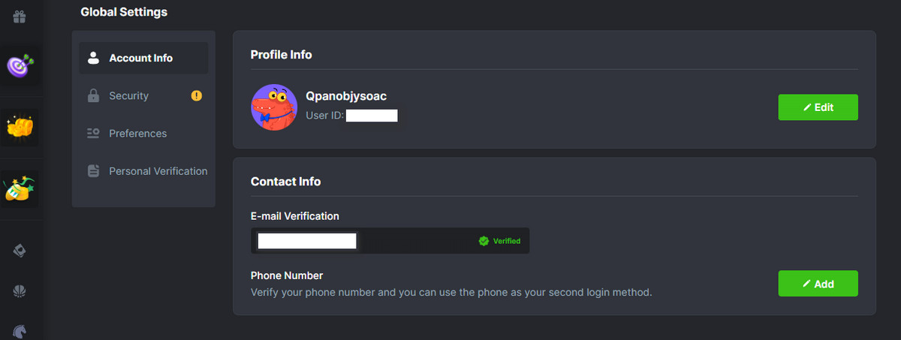901x340 pixels.
Task: Open the purple dartboard target icon
Action: click(x=20, y=65)
